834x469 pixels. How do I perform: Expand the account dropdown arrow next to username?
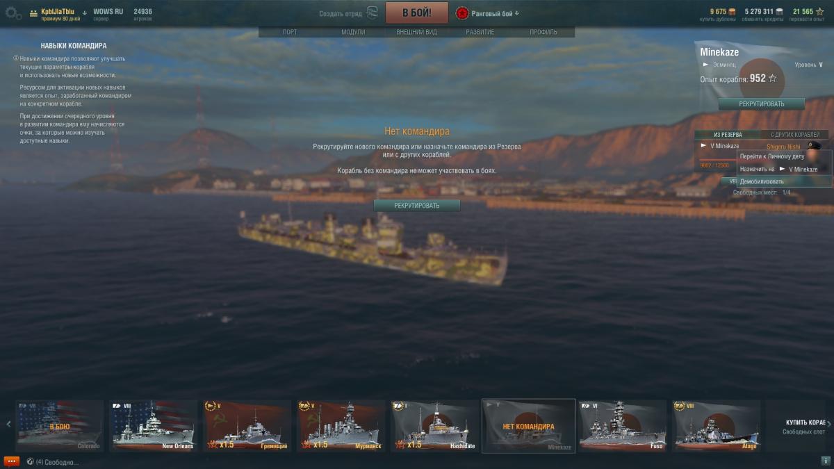click(84, 13)
